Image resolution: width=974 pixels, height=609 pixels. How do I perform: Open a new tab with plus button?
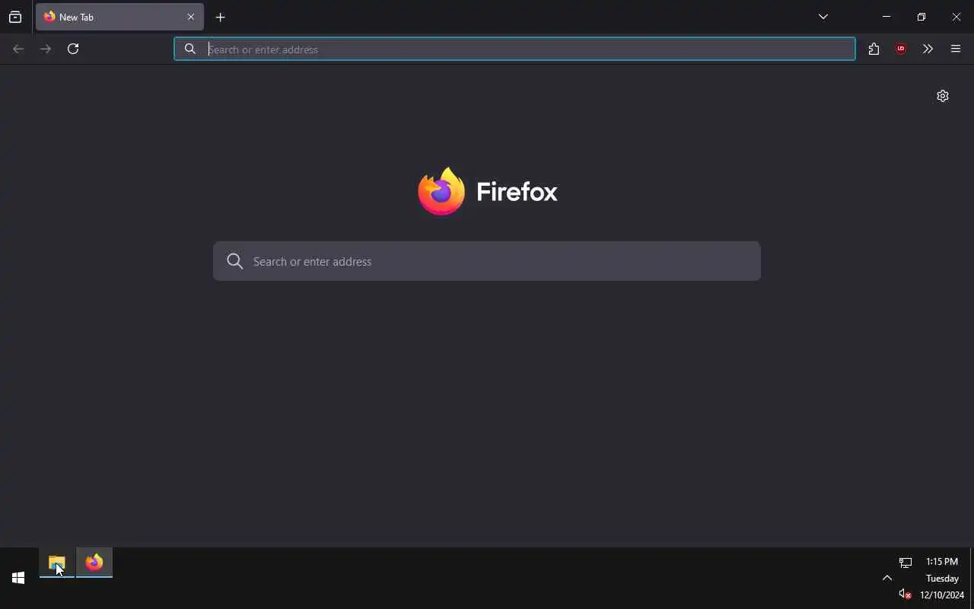(x=221, y=17)
